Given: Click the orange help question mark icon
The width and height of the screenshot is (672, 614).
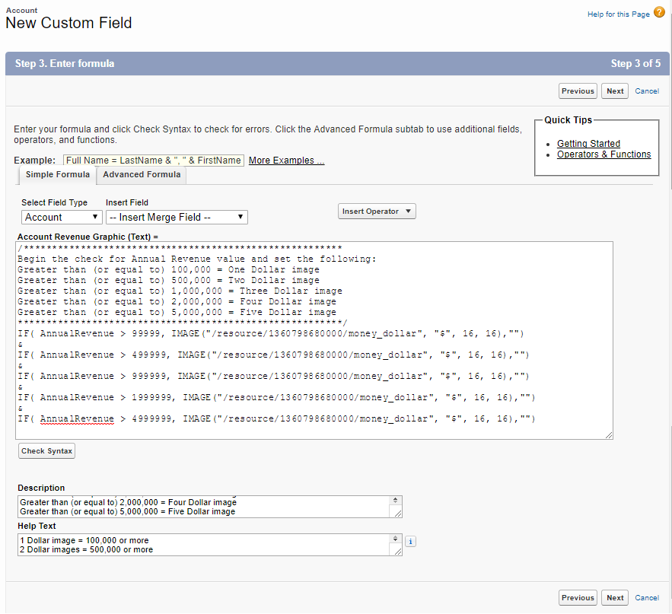Looking at the screenshot, I should (659, 13).
